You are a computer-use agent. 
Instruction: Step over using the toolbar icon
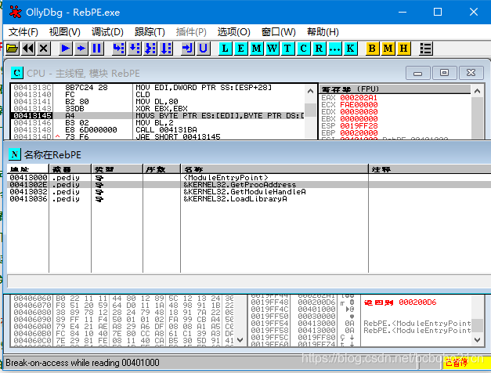[135, 49]
